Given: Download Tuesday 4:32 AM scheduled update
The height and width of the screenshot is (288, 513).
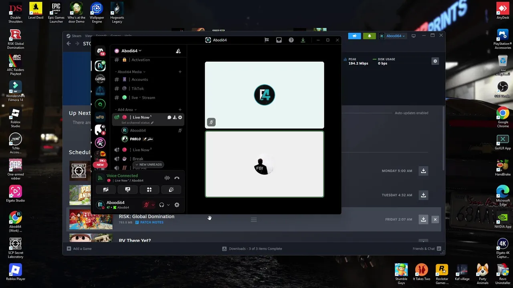Looking at the screenshot, I should (423, 195).
